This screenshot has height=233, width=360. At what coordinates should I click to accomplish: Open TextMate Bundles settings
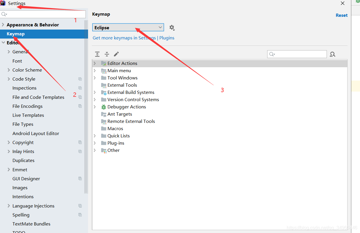31,224
